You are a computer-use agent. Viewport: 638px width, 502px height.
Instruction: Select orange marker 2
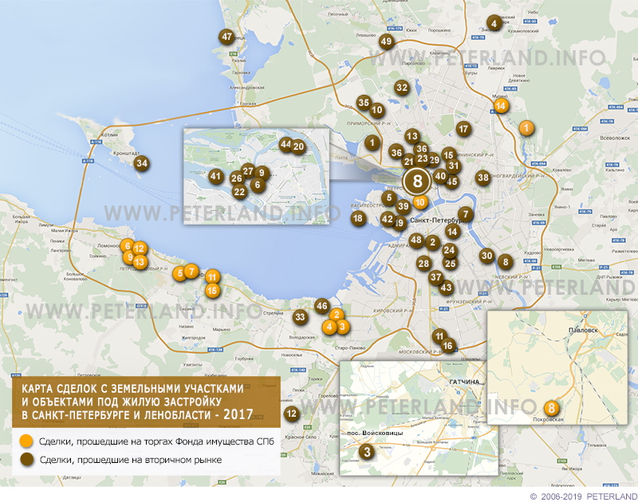tap(337, 315)
